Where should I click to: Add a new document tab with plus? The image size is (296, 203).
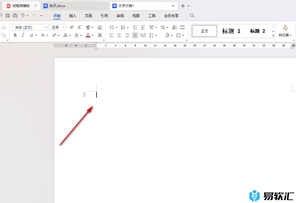183,6
